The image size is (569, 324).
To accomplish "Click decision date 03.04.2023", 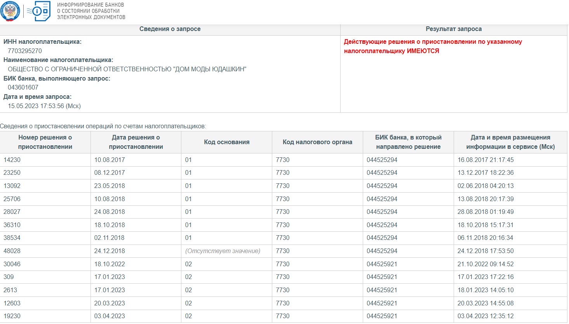I will [110, 316].
